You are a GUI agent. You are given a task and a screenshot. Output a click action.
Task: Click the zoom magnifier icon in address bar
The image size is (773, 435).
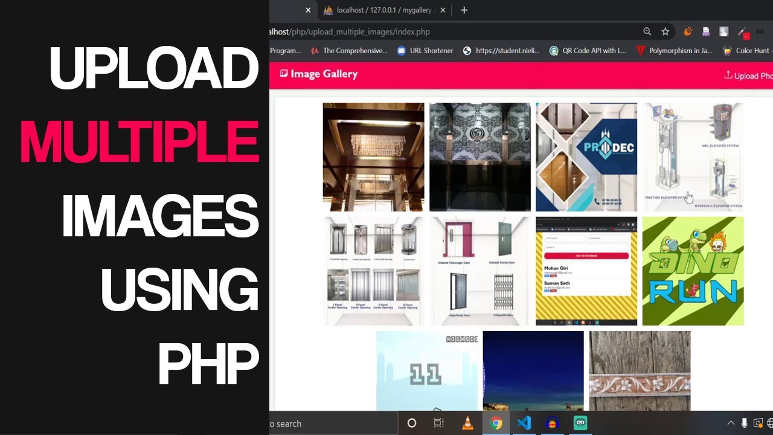tap(647, 31)
